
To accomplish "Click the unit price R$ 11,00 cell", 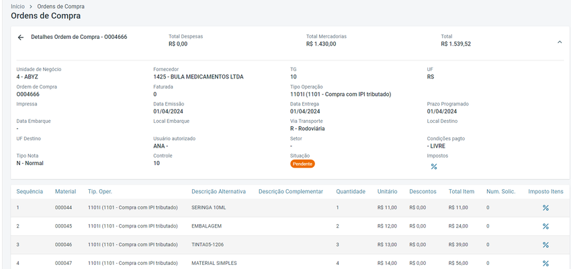I will (387, 207).
